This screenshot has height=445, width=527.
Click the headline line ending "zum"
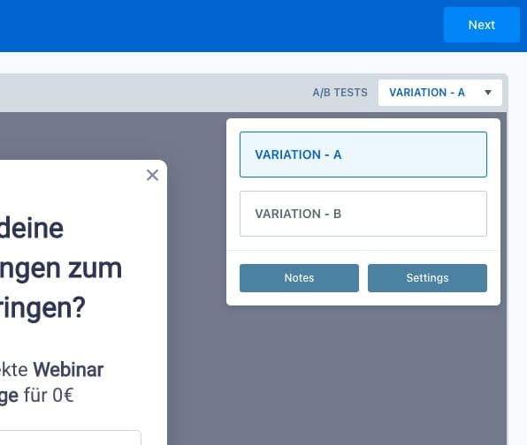click(60, 268)
